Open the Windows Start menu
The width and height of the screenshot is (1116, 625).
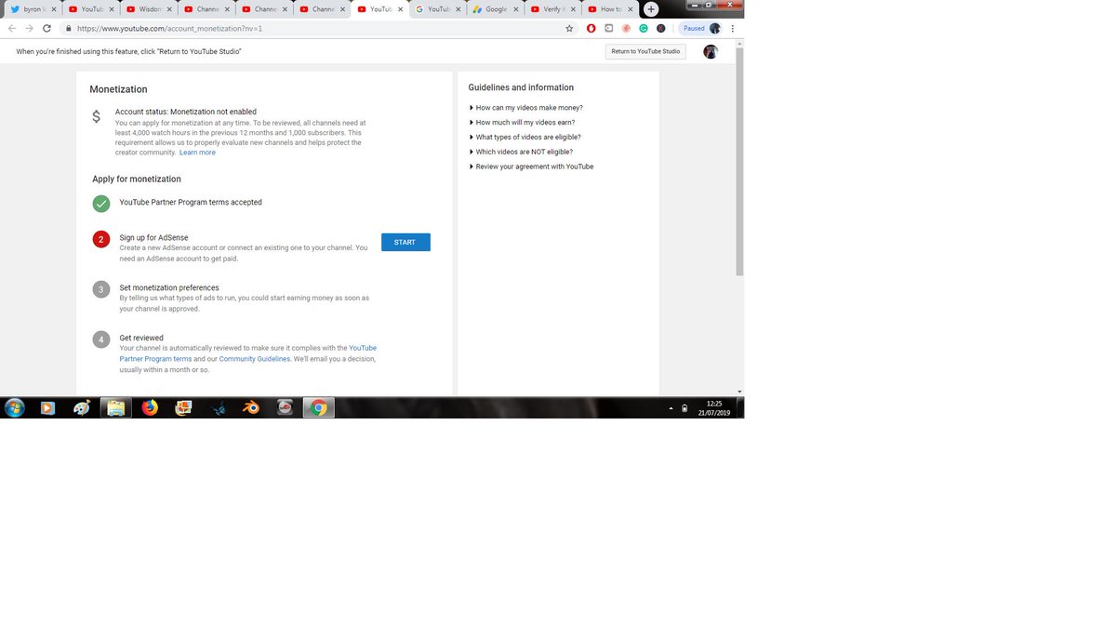(15, 407)
